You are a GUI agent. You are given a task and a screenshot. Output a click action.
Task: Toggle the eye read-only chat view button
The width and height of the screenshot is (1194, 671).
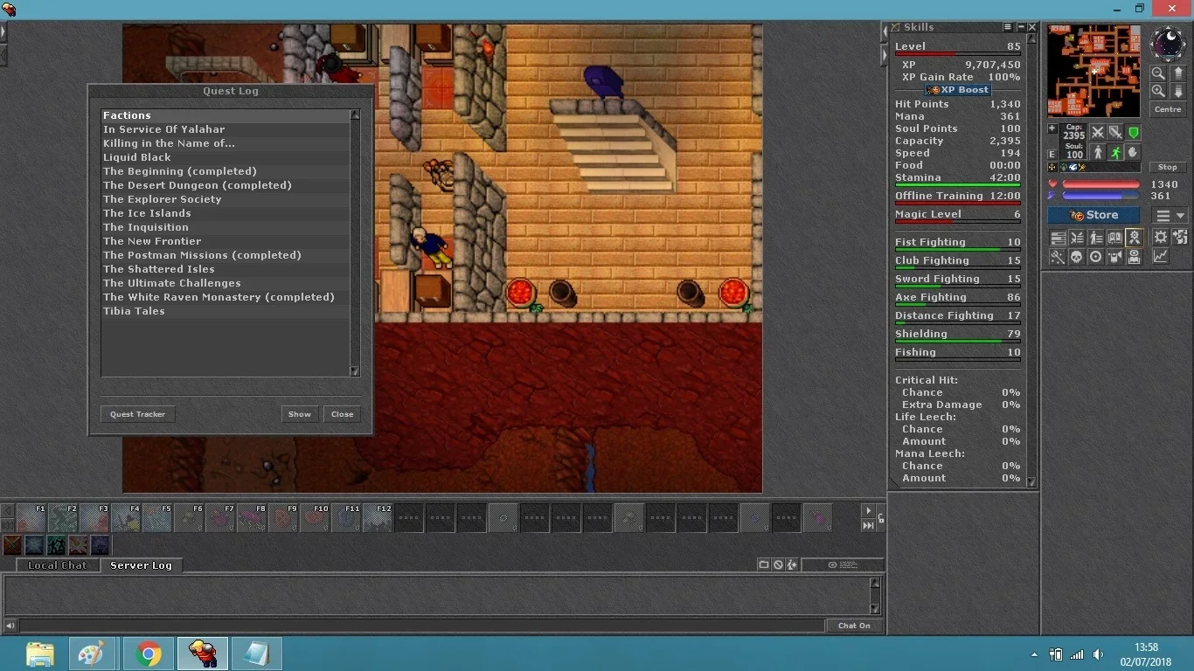(843, 565)
